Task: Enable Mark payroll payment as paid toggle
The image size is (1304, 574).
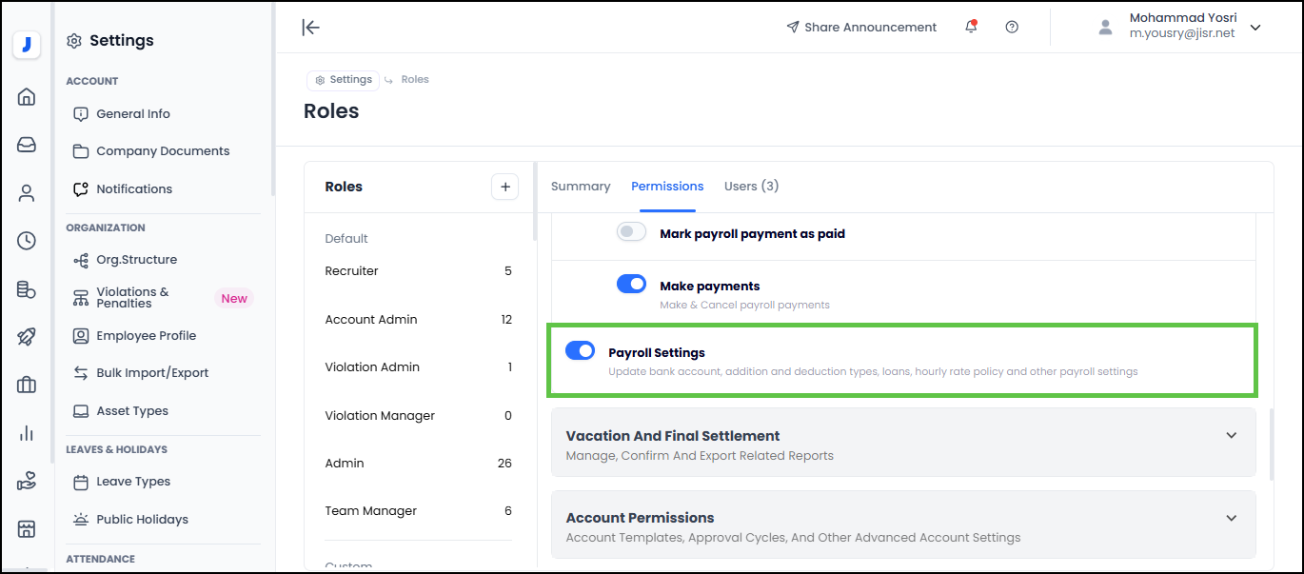Action: [631, 232]
